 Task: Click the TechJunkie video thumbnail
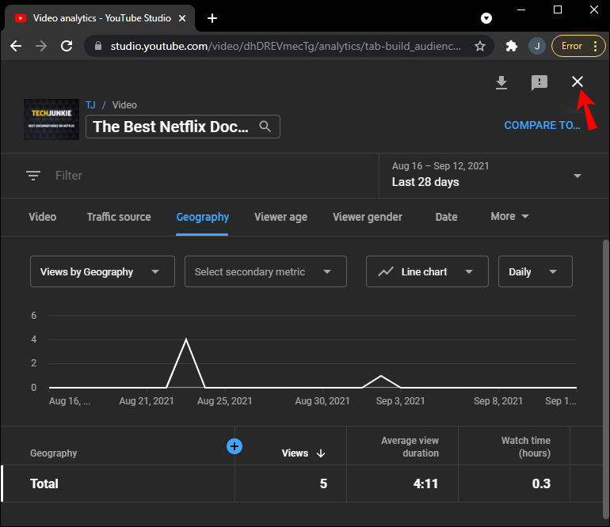(51, 119)
